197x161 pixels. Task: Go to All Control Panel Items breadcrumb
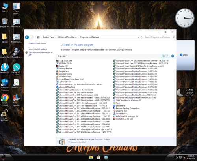(67, 37)
